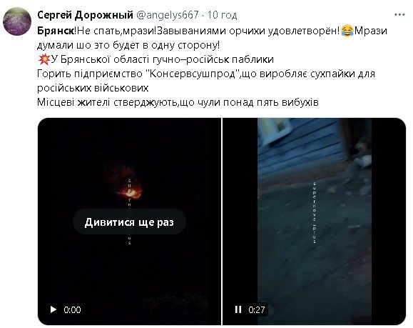Open the author name Сергей Дорожный

(86, 15)
